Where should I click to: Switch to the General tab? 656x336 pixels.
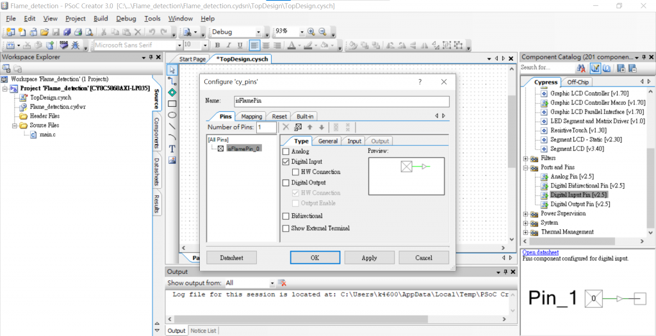click(328, 141)
